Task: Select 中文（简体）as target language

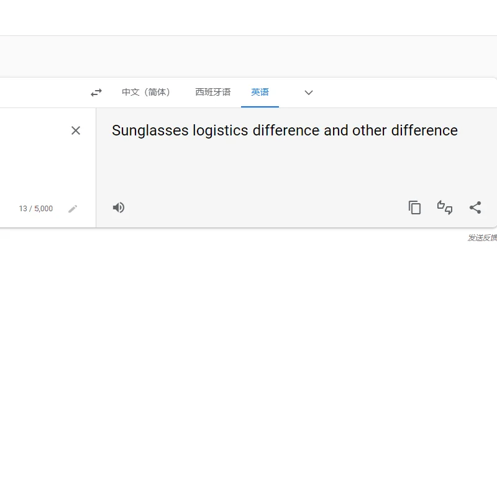Action: [146, 92]
